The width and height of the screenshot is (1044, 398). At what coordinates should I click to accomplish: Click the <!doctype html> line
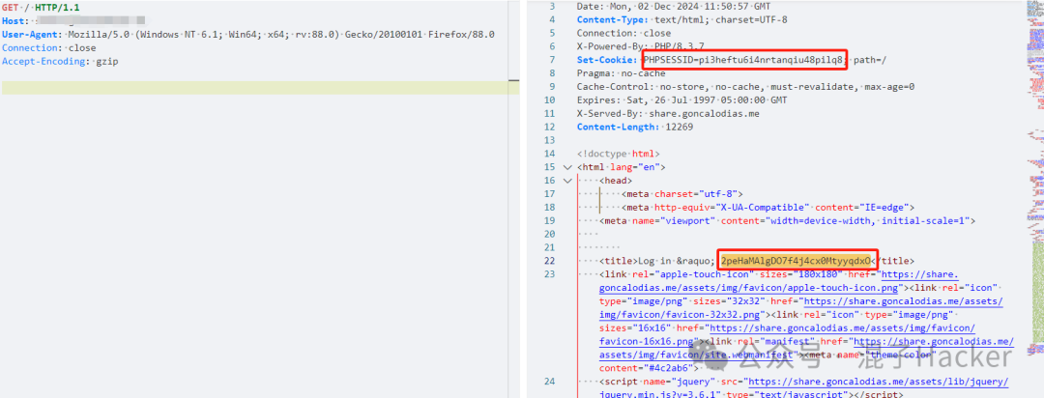click(619, 154)
